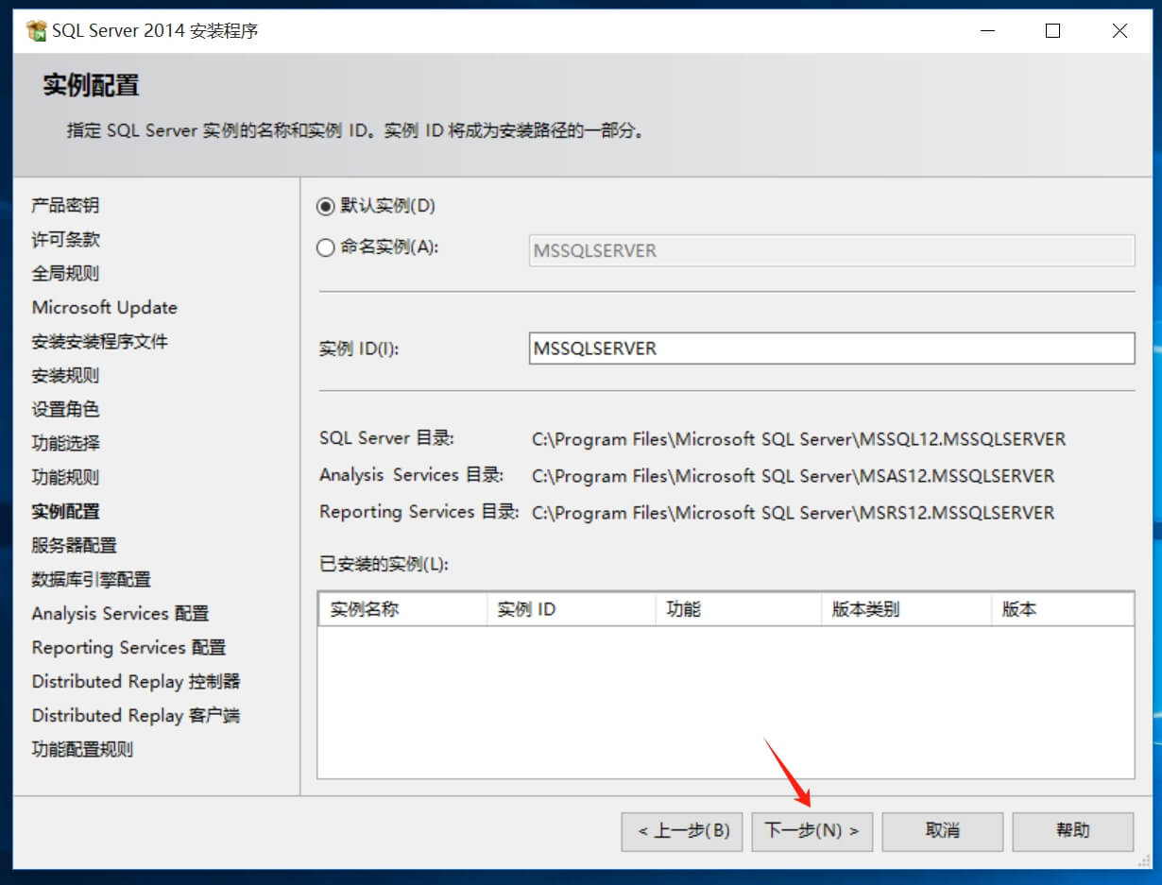Click the 实例 ID input field

pyautogui.click(x=831, y=349)
